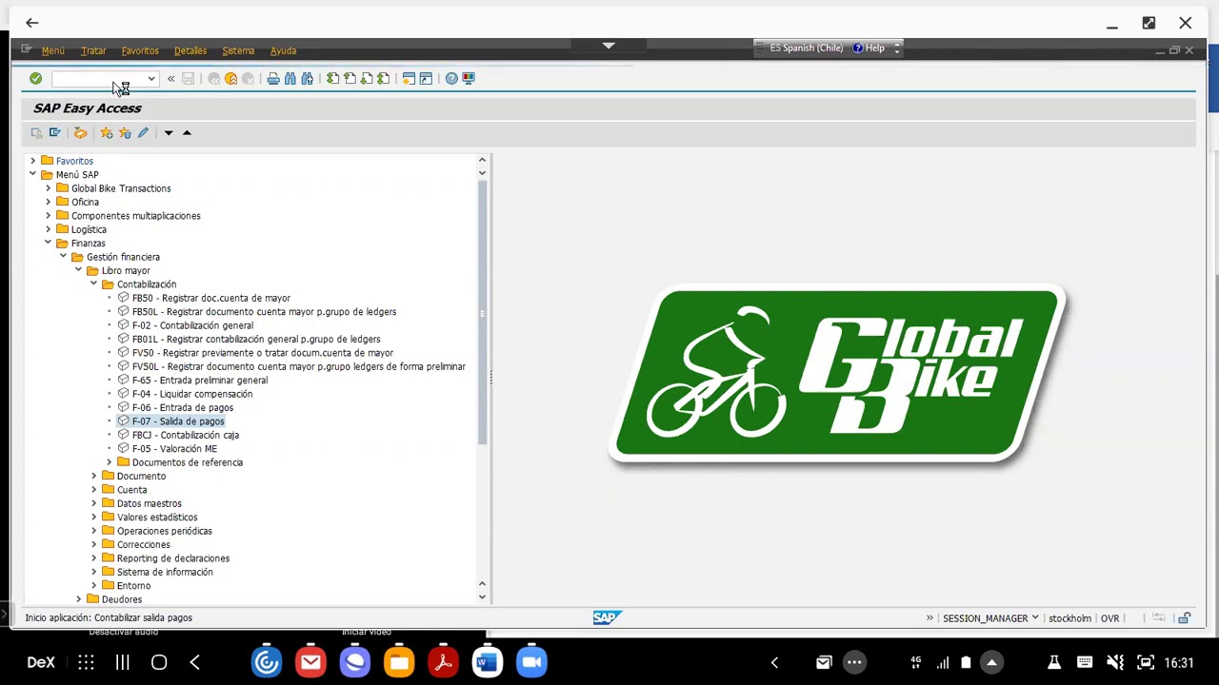Image resolution: width=1219 pixels, height=685 pixels.
Task: Click the DeX button in taskbar
Action: [41, 662]
